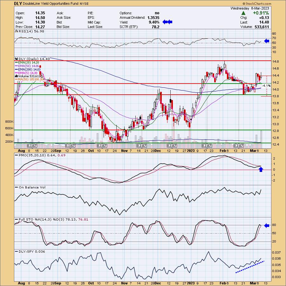Screen dimensions: 286x286
Task: Select the DoubleLine Yield Opportunities Fund name
Action: (51, 3)
